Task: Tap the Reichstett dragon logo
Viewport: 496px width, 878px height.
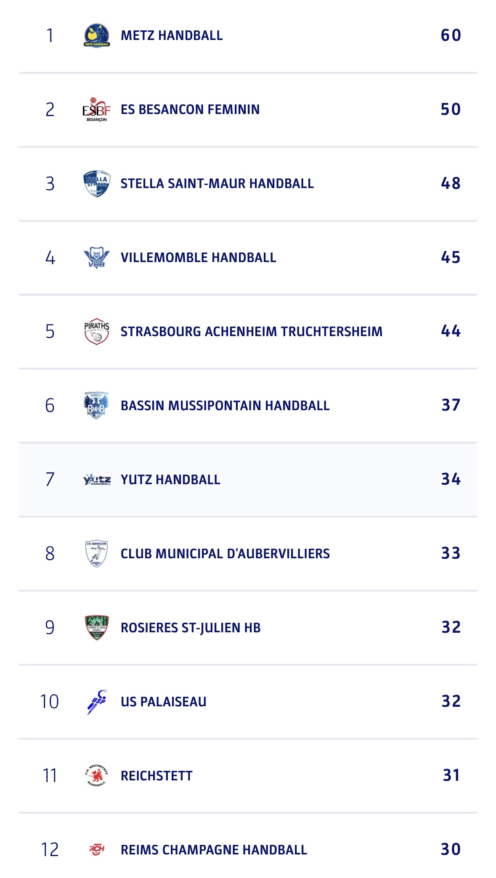Action: 97,776
